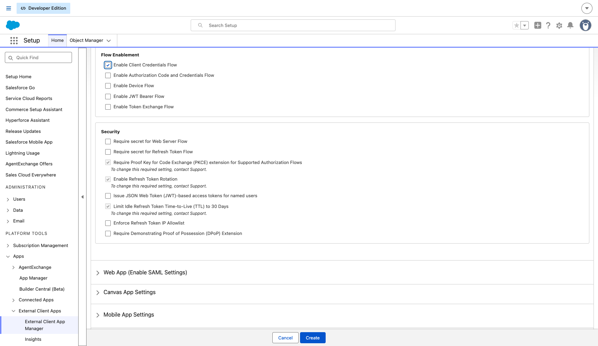Check Require secret for Refresh Token Flow
This screenshot has height=346, width=598.
[108, 152]
